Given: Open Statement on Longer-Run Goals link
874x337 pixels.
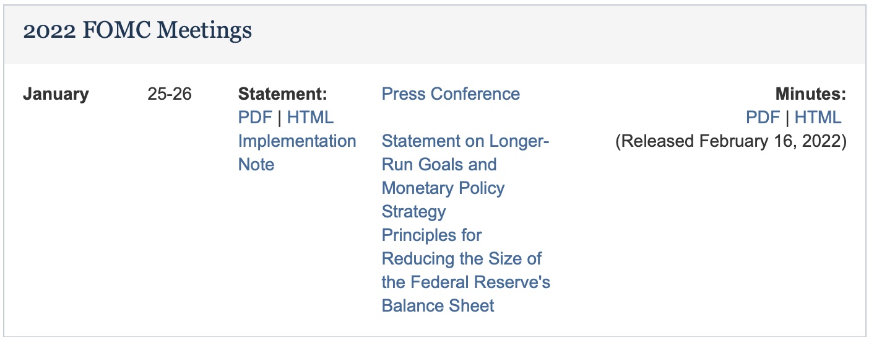Looking at the screenshot, I should (465, 176).
